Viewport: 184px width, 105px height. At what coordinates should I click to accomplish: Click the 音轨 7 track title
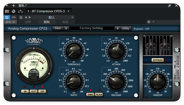click(22, 6)
